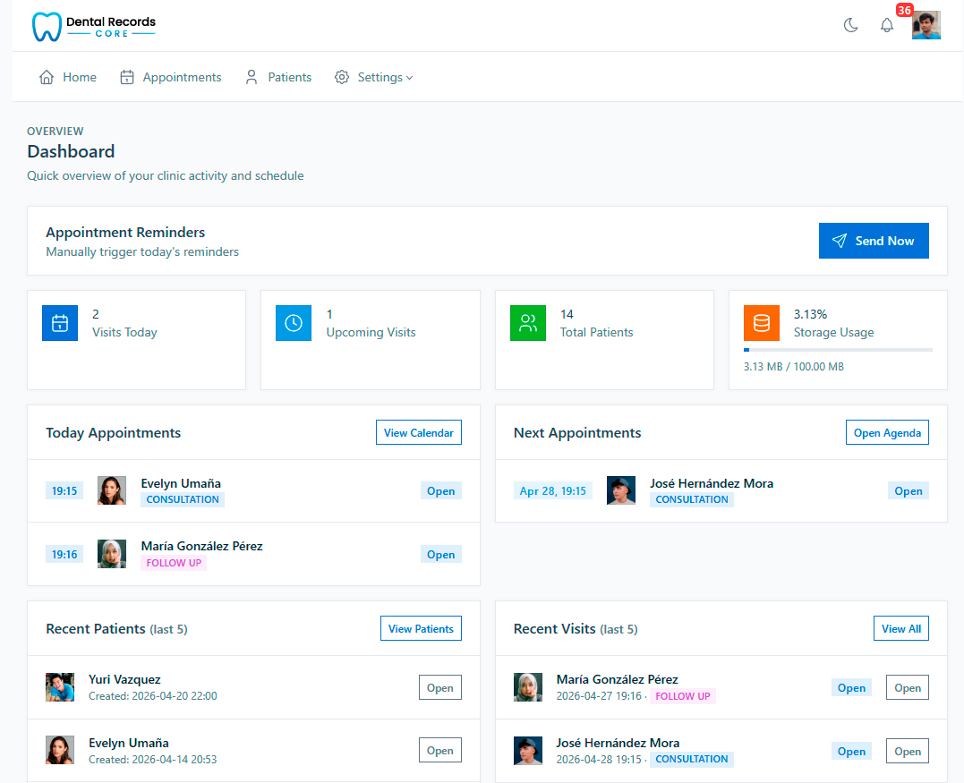Image resolution: width=964 pixels, height=783 pixels.
Task: Click the orange Storage Usage database icon
Action: point(761,323)
